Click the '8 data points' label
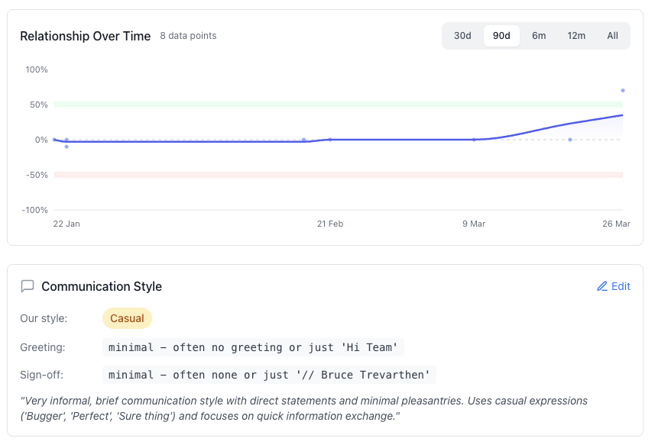Viewport: 655px width, 448px height. 188,36
